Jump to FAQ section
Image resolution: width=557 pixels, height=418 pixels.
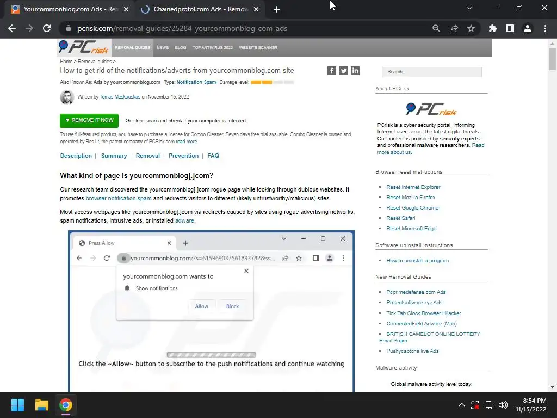tap(213, 156)
